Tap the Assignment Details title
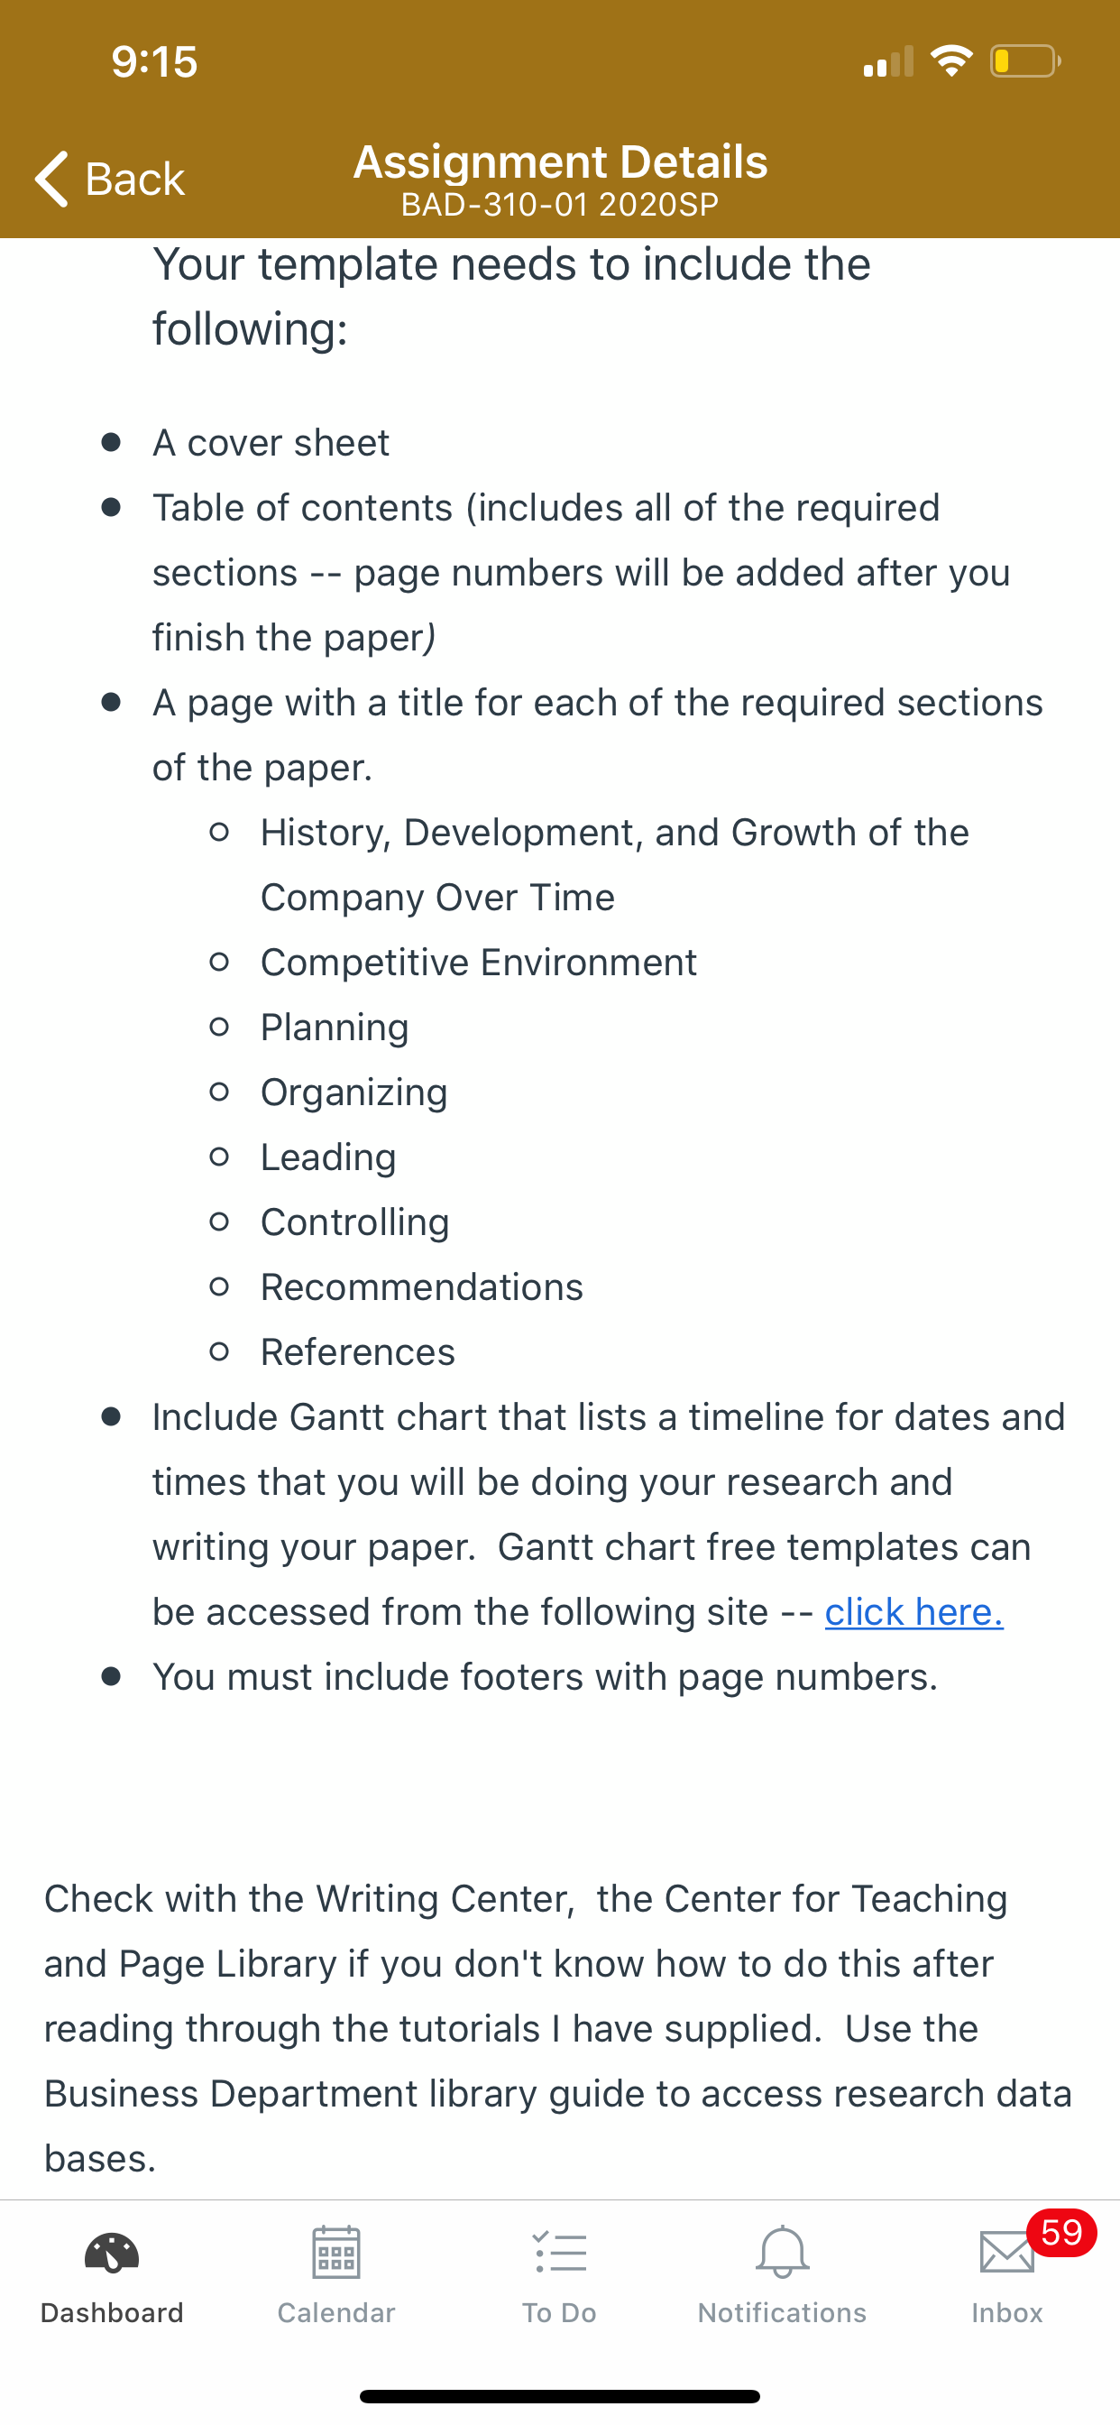This screenshot has width=1120, height=2425. (560, 161)
